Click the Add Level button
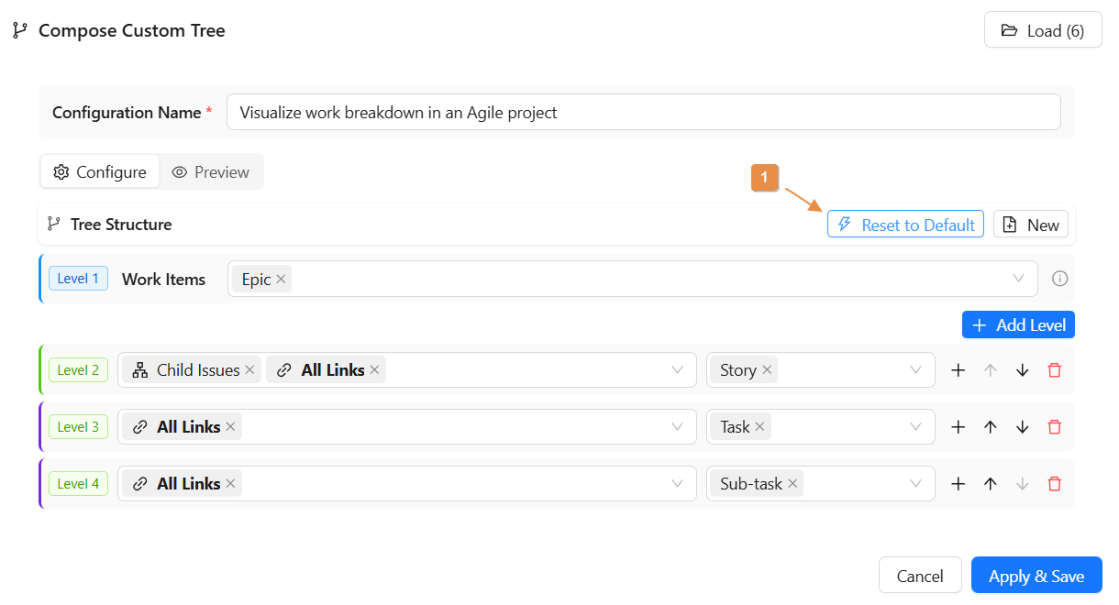 coord(1018,325)
